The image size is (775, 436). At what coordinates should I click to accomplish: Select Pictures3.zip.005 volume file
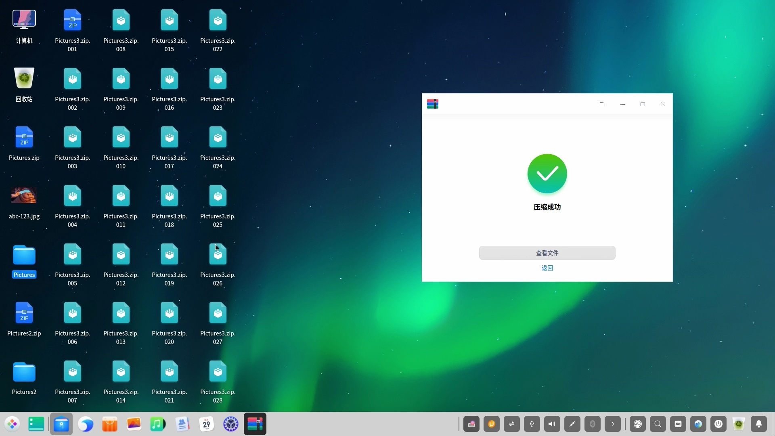[73, 265]
